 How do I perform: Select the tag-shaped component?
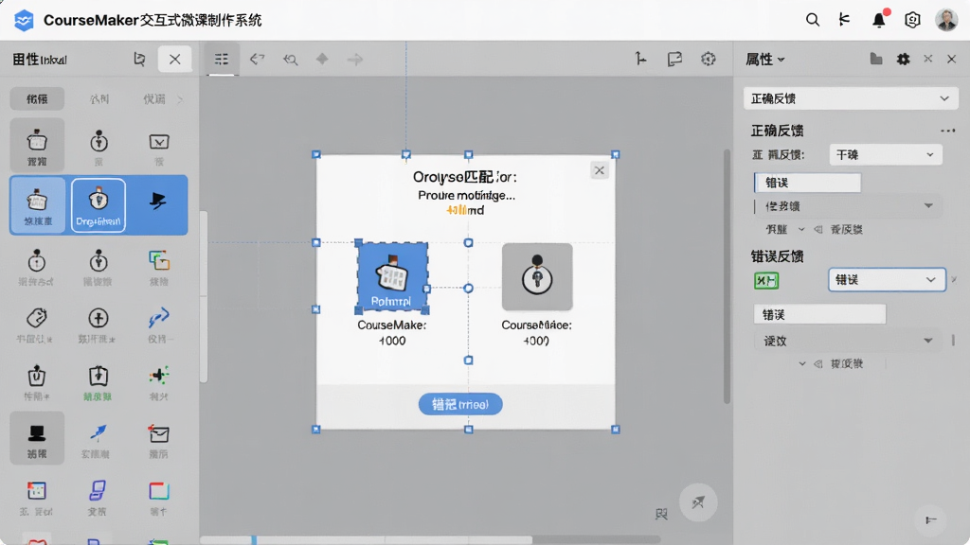coord(37,325)
